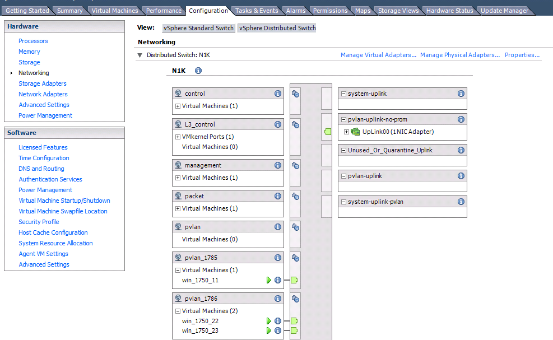The width and height of the screenshot is (553, 340).
Task: Open info icon for pvlan-uplink-no-prom
Action: pos(461,119)
